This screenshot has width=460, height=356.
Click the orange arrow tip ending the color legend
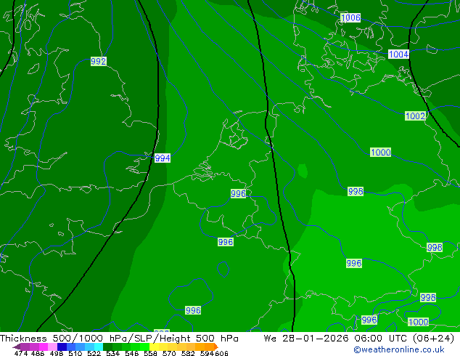tap(216, 347)
